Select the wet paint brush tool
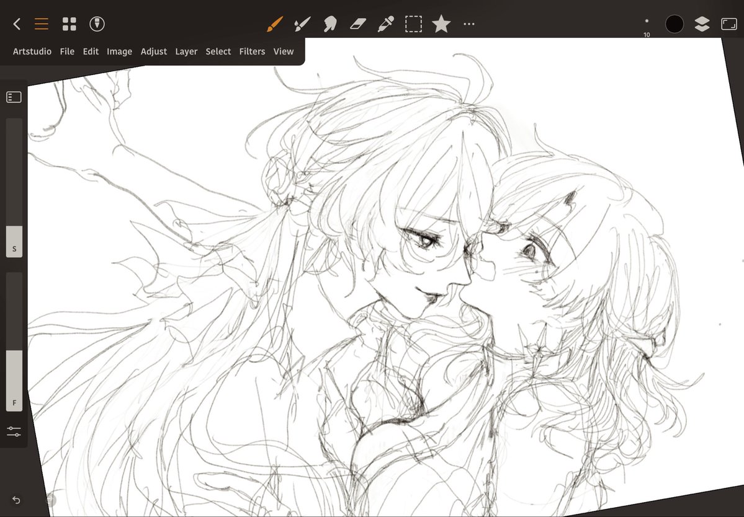744x517 pixels. (x=302, y=24)
